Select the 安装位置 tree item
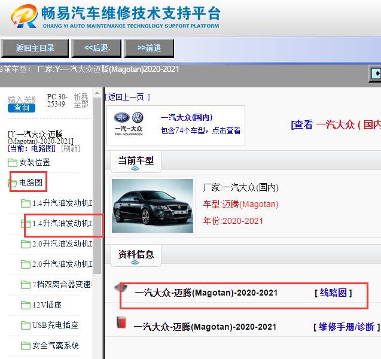The width and height of the screenshot is (381, 359). [35, 162]
